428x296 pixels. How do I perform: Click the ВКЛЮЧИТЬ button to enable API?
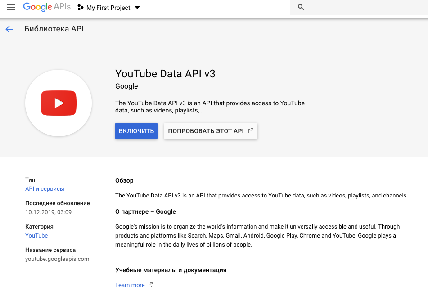pos(136,131)
